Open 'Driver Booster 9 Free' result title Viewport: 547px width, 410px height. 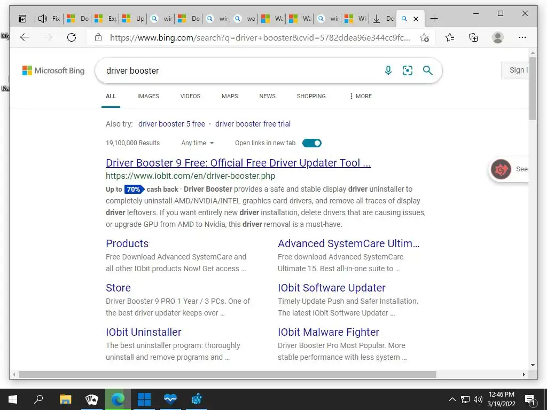pos(238,163)
